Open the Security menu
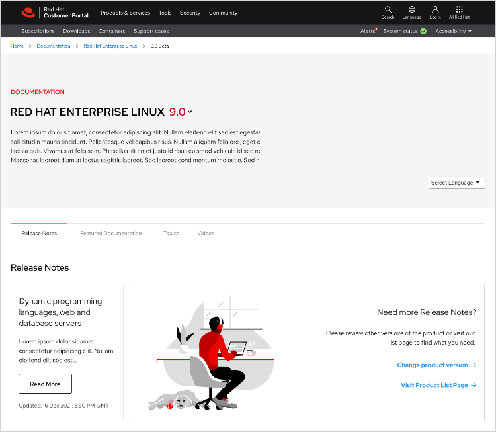Screen dimensions: 496x432 [x=190, y=13]
